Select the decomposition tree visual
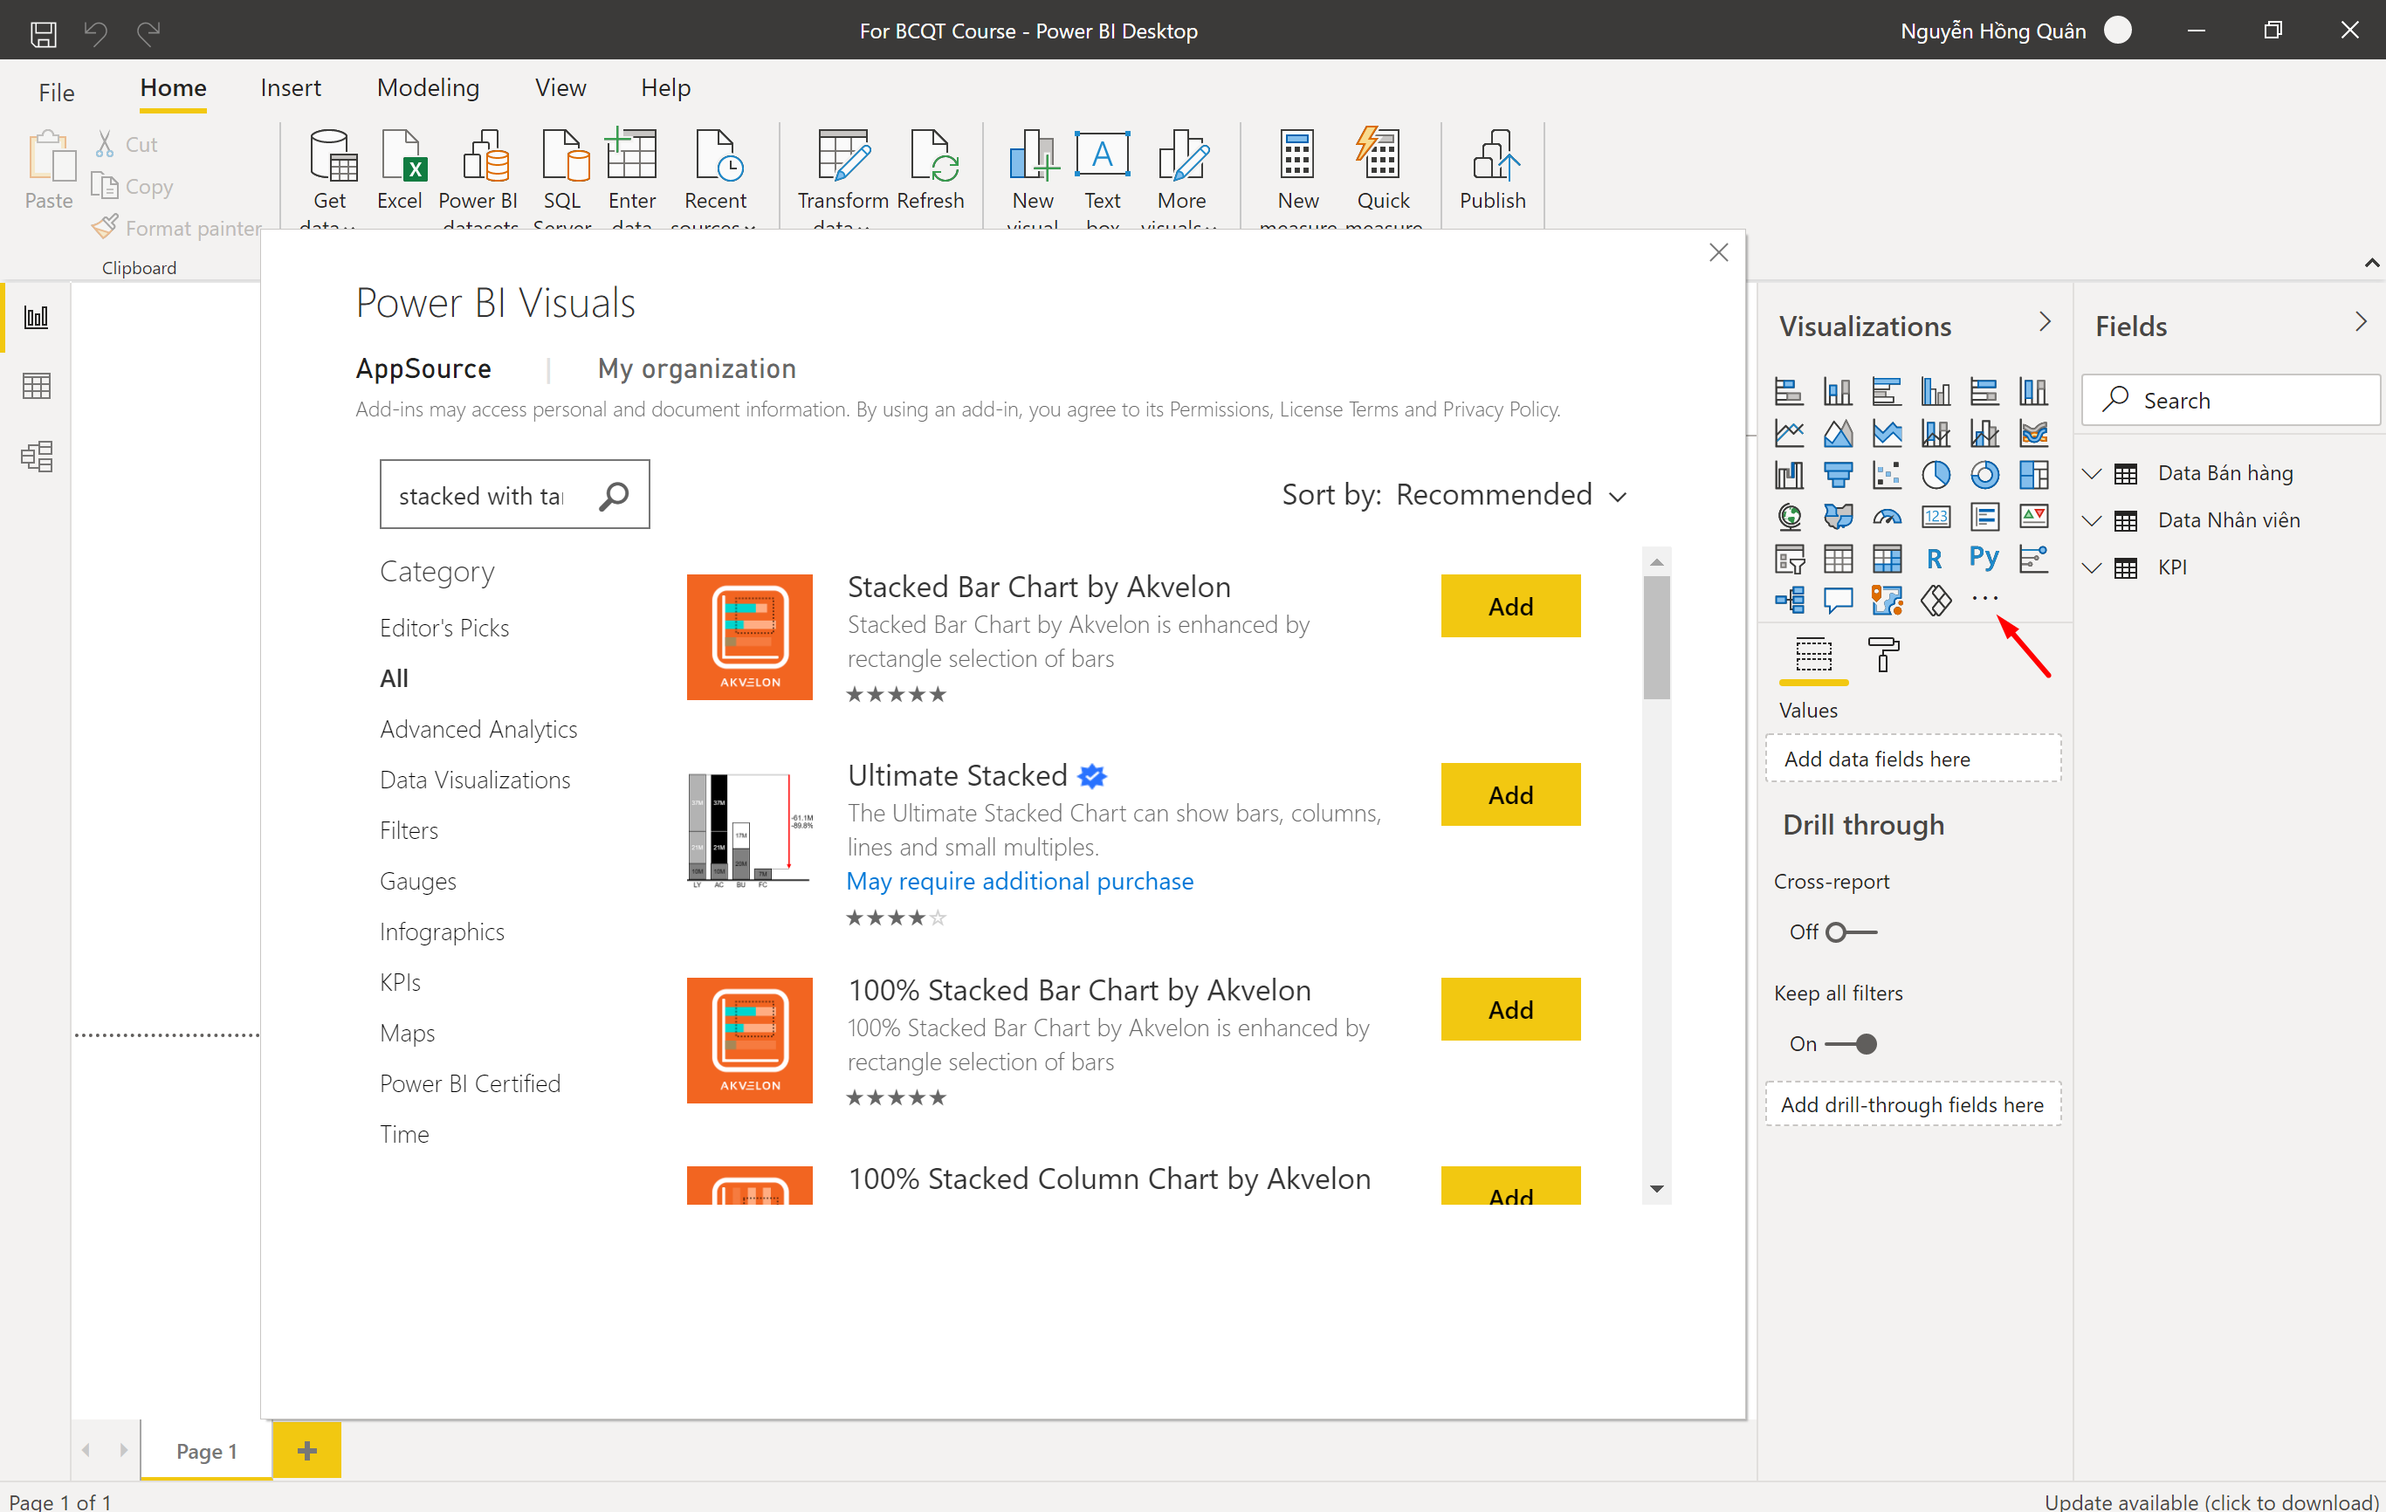 click(1789, 601)
